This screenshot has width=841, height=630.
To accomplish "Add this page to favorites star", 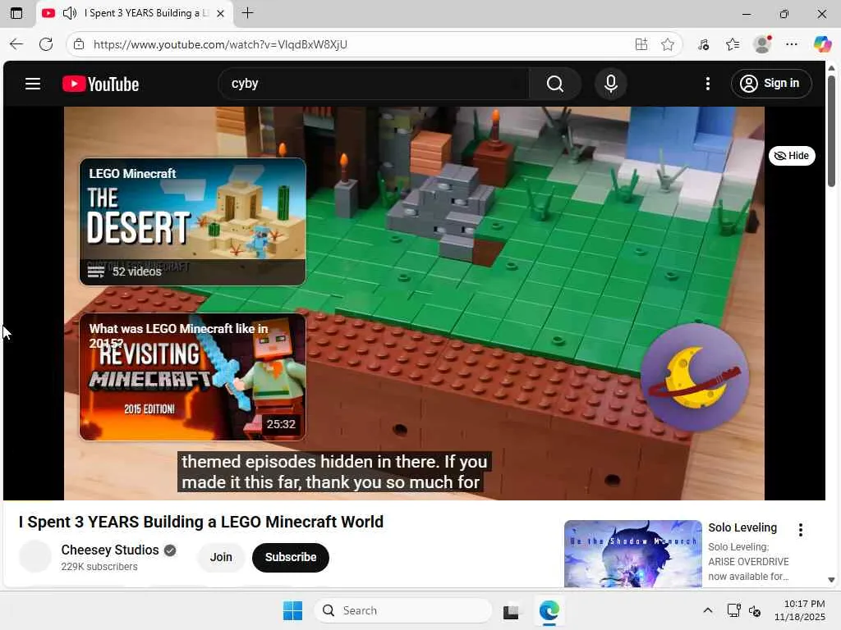I will point(667,44).
